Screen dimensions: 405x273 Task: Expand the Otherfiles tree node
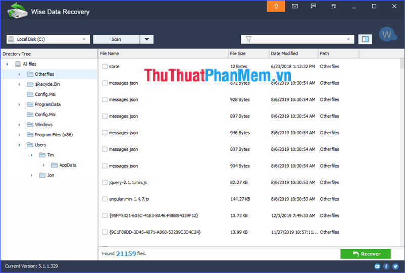coord(19,74)
